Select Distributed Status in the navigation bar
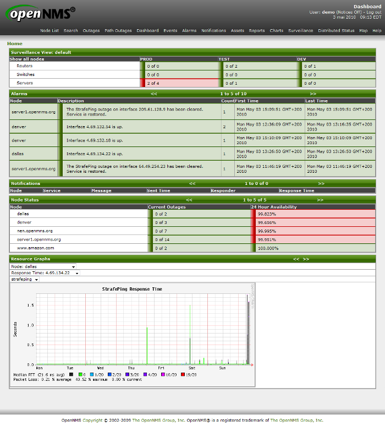 [x=336, y=31]
